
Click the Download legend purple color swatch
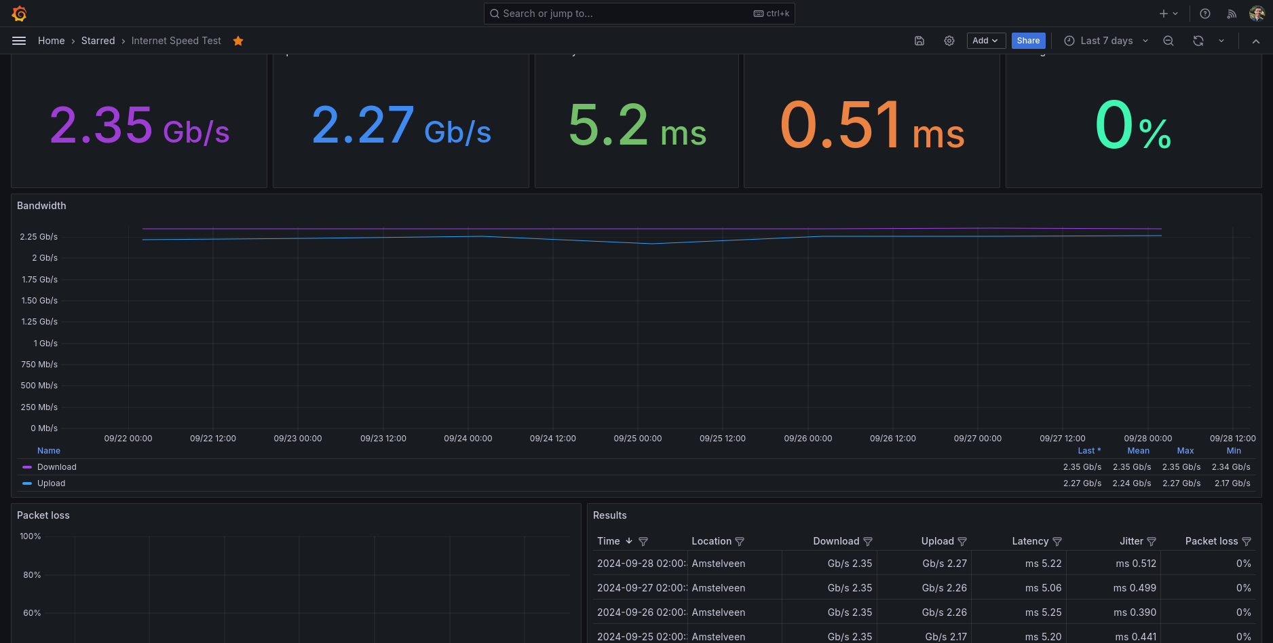[x=27, y=467]
